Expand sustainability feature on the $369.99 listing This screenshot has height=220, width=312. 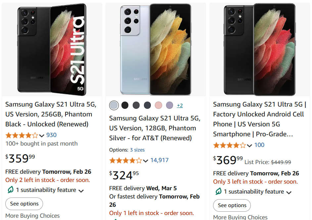289,192
